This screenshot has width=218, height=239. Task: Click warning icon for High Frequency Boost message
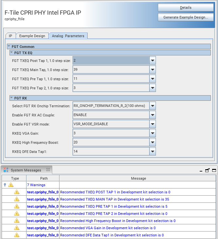click(x=17, y=220)
